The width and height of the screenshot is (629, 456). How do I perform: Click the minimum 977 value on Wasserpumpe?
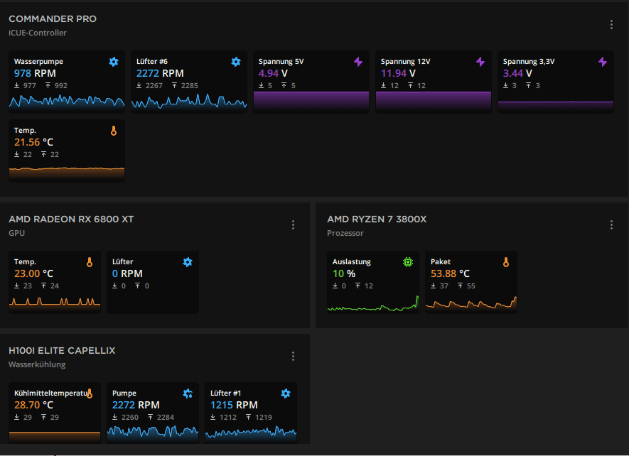pyautogui.click(x=30, y=86)
